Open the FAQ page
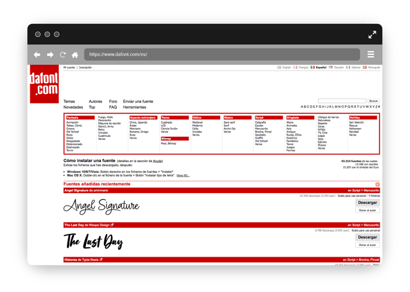The height and width of the screenshot is (292, 410). point(113,107)
